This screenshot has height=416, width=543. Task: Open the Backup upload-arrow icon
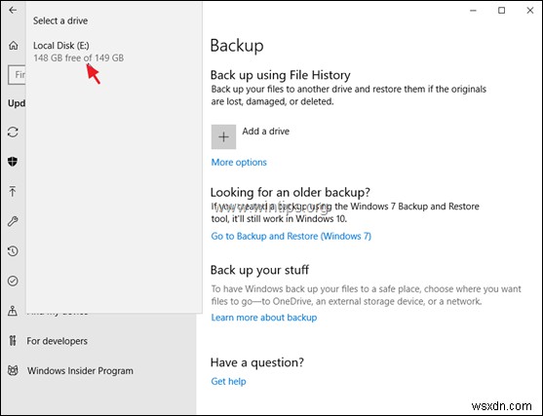(x=13, y=191)
